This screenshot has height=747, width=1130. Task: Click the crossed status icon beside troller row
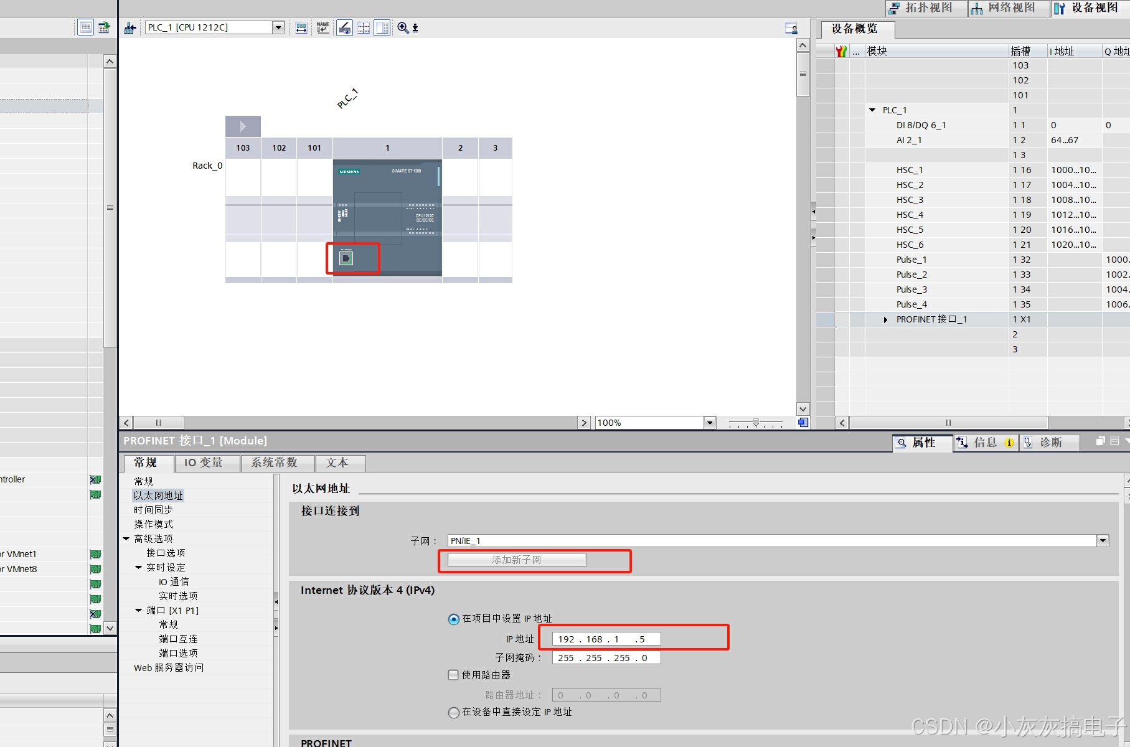[x=95, y=479]
